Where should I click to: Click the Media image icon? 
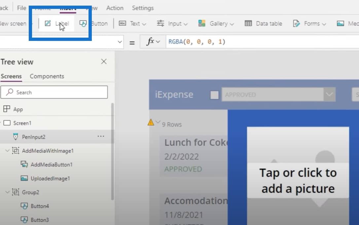click(x=340, y=23)
